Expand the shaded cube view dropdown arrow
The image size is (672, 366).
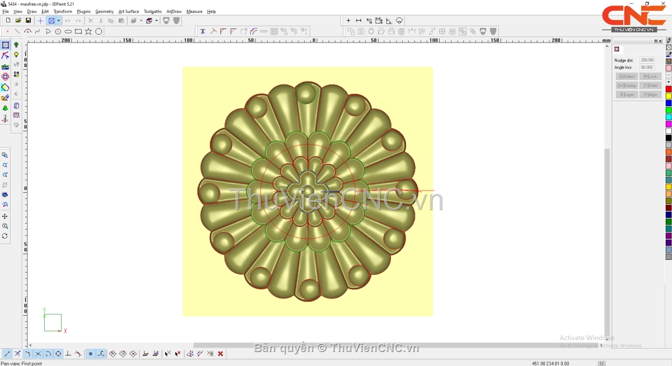(x=141, y=21)
